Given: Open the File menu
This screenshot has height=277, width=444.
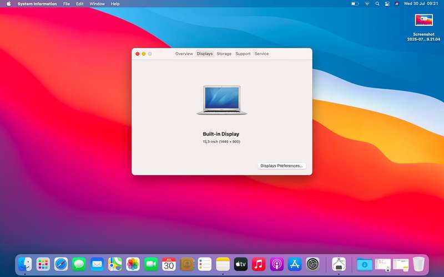Looking at the screenshot, I should click(x=66, y=4).
